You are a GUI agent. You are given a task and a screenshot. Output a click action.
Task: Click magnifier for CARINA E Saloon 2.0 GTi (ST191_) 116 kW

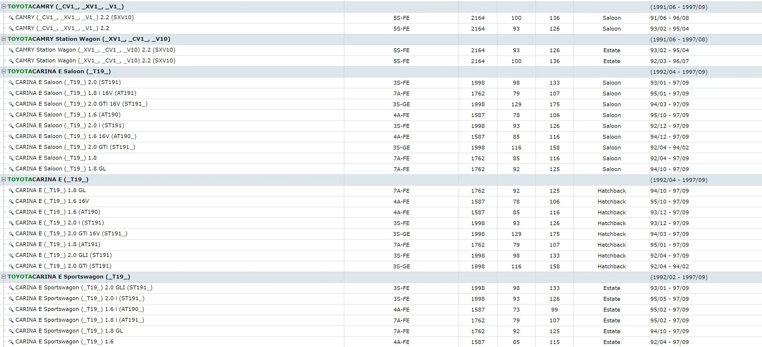[x=11, y=147]
